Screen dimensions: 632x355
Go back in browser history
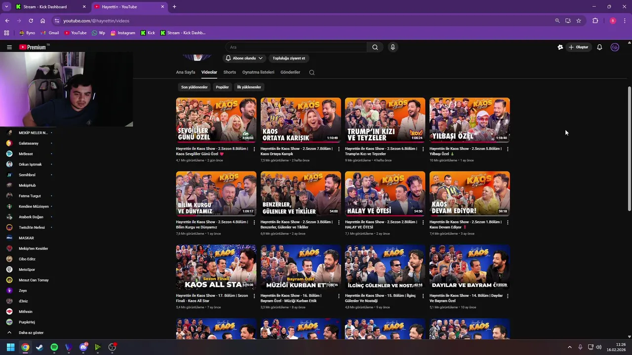pos(7,21)
